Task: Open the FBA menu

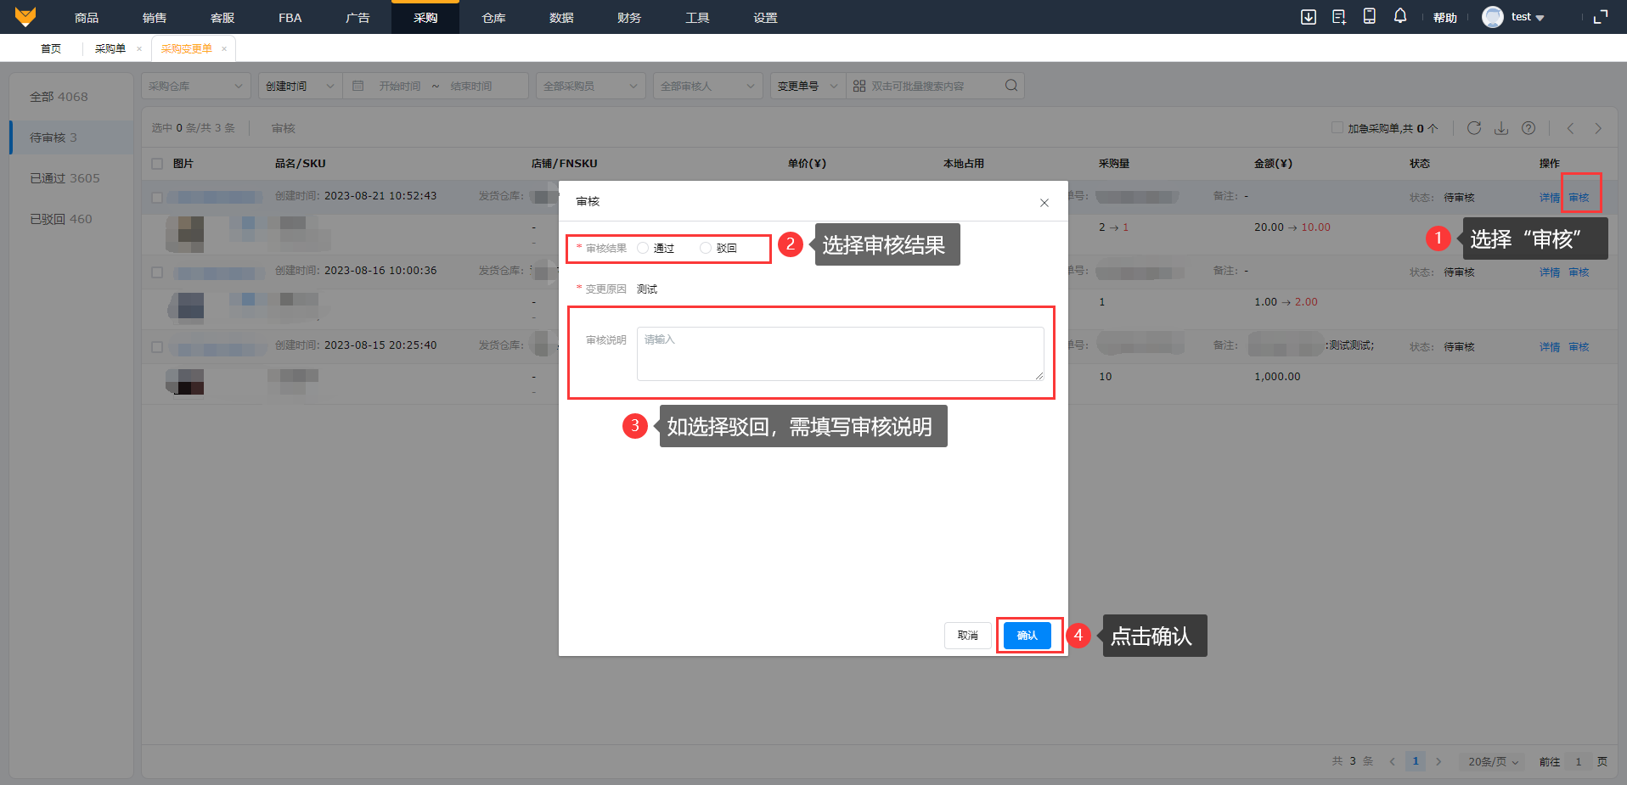Action: tap(290, 17)
